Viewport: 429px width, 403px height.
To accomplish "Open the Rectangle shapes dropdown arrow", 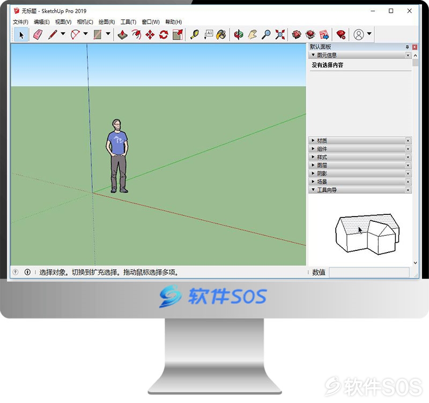I will click(x=108, y=34).
